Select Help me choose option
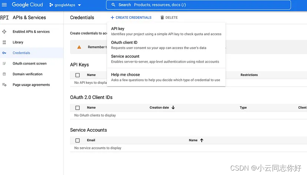307x175 pixels. [166, 77]
